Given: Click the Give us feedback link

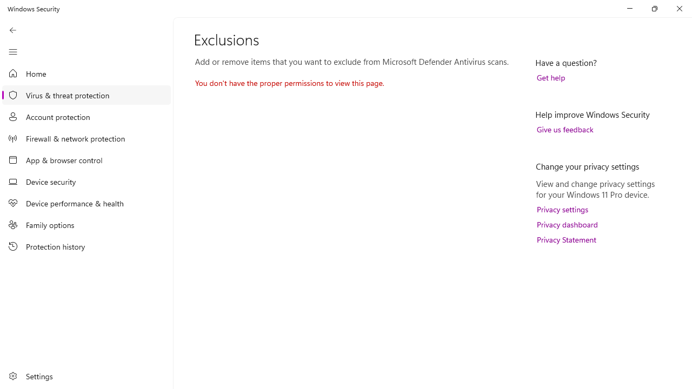Looking at the screenshot, I should [565, 130].
